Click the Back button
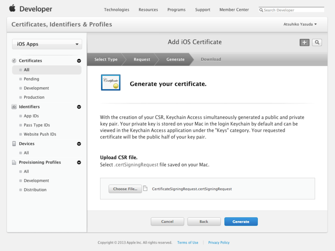The height and width of the screenshot is (251, 335). click(204, 222)
